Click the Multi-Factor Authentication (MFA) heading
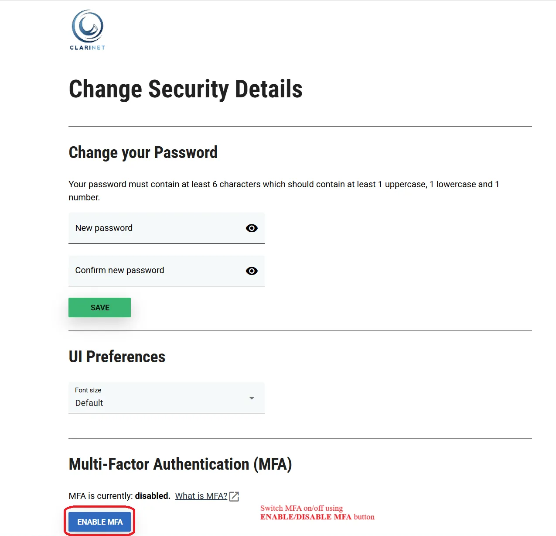The height and width of the screenshot is (536, 556). (180, 464)
